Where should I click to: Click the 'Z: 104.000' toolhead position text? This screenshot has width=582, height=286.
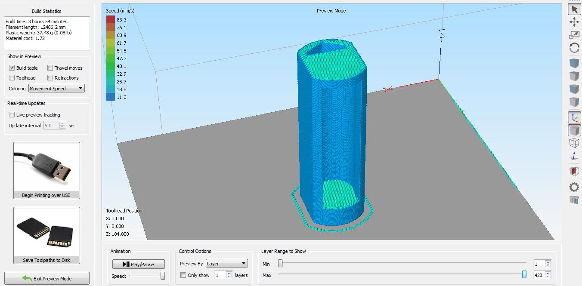(118, 234)
